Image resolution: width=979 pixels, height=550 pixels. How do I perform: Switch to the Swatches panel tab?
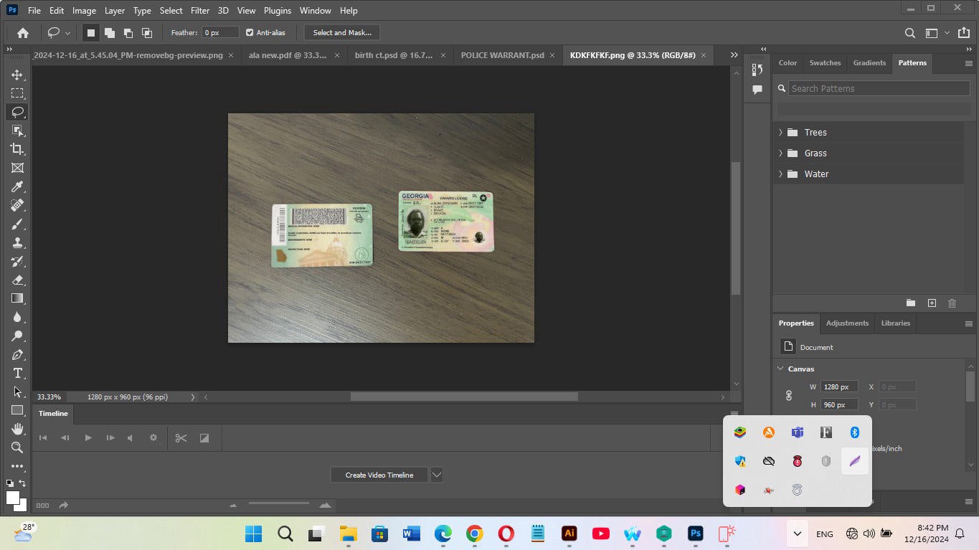[825, 62]
